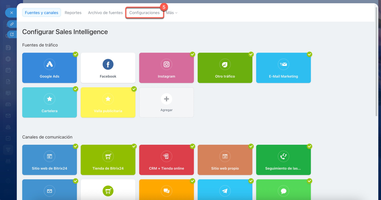The width and height of the screenshot is (381, 200).
Task: Open the CRM + Tienda online channel
Action: click(166, 160)
